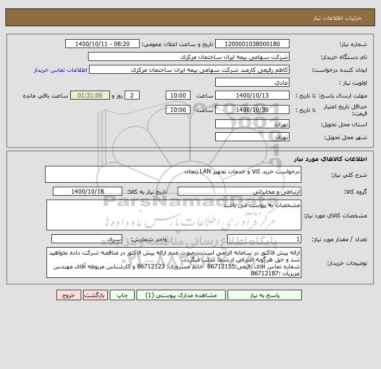Viewport: 381px width, 369px height.
Task: Click the label حداقل تاریخ اعتبار قیمت
Action: [x=345, y=110]
